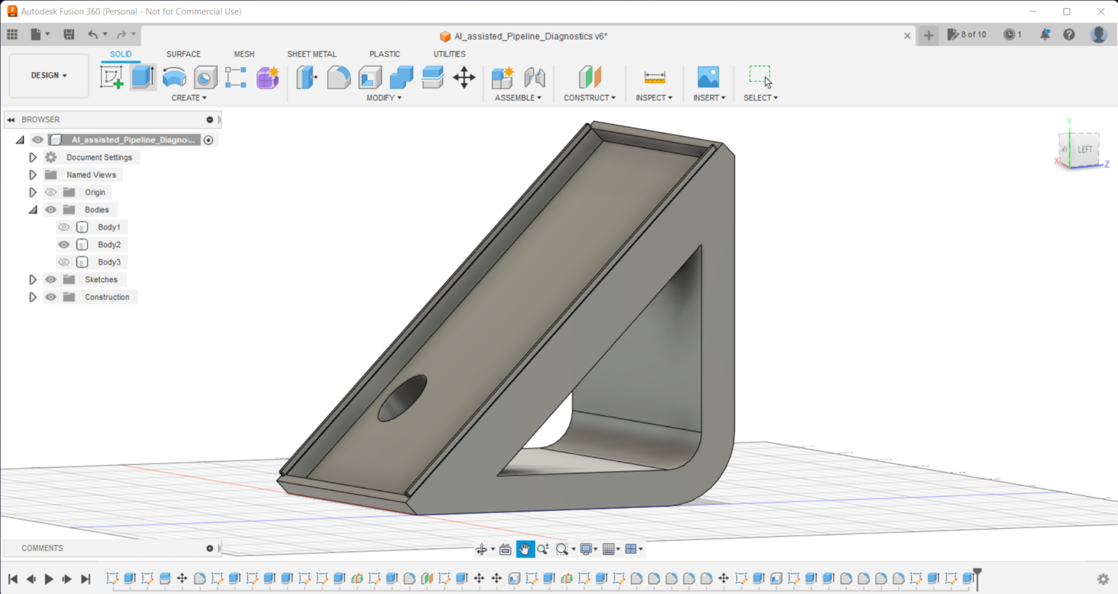Open the CONSTRUCT menu
The width and height of the screenshot is (1118, 594).
point(590,98)
